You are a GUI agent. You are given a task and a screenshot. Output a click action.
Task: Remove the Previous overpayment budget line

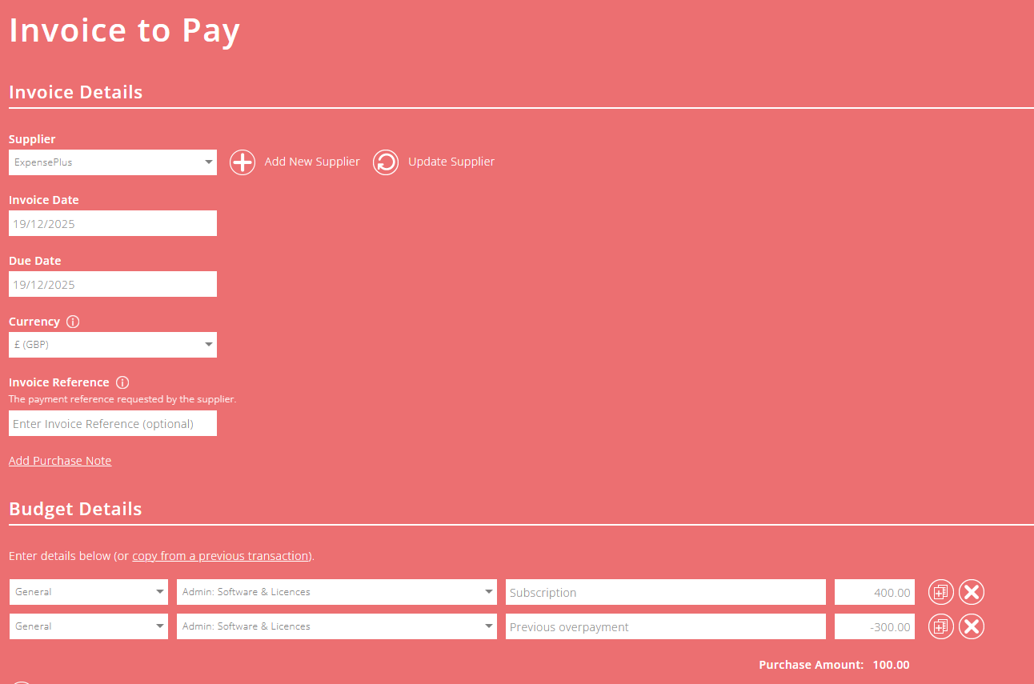(x=972, y=626)
